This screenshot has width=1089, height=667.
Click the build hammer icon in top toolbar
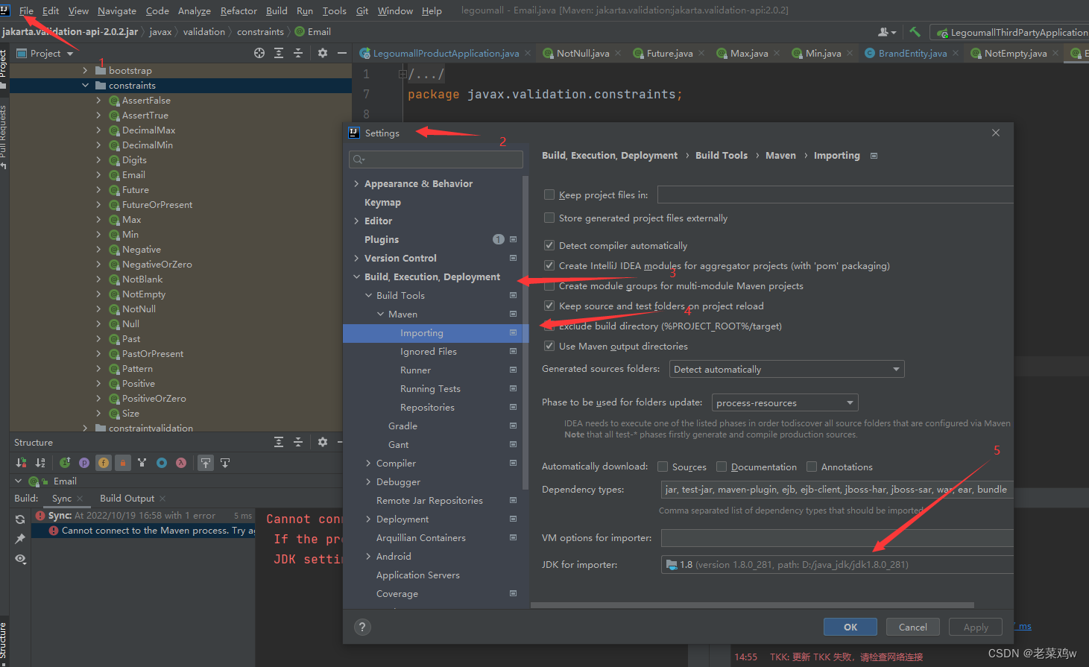click(915, 32)
